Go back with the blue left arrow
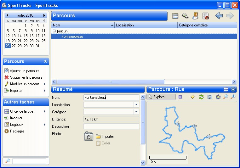The height and width of the screenshot is (168, 240). [219, 16]
